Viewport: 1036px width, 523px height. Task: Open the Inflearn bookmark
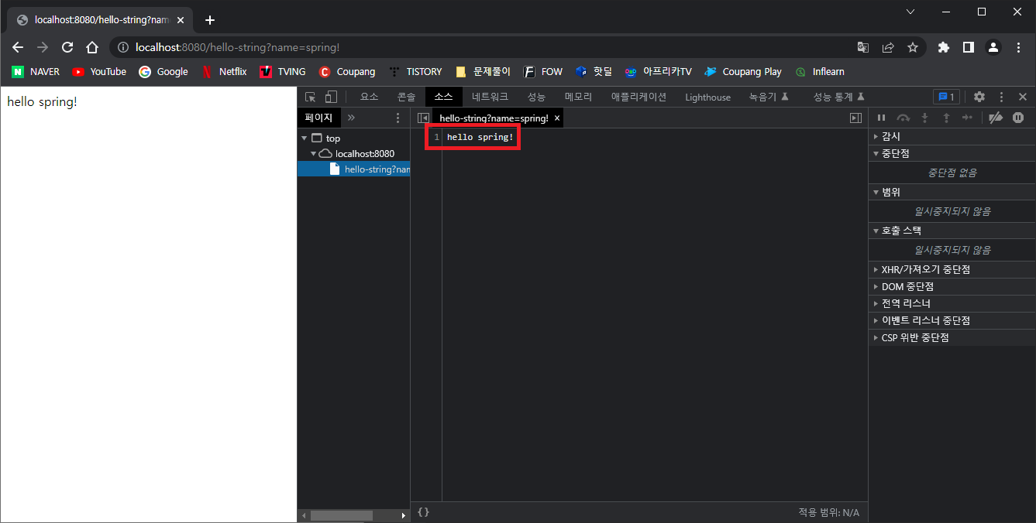pyautogui.click(x=820, y=72)
